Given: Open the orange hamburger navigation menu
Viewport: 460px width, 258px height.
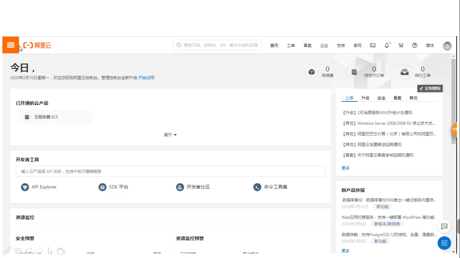Looking at the screenshot, I should [11, 45].
